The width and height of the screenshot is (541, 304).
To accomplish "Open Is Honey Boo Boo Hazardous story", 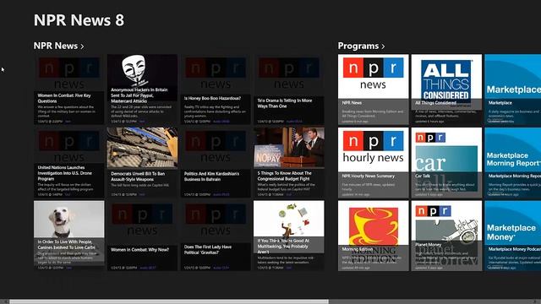I will tap(216, 90).
